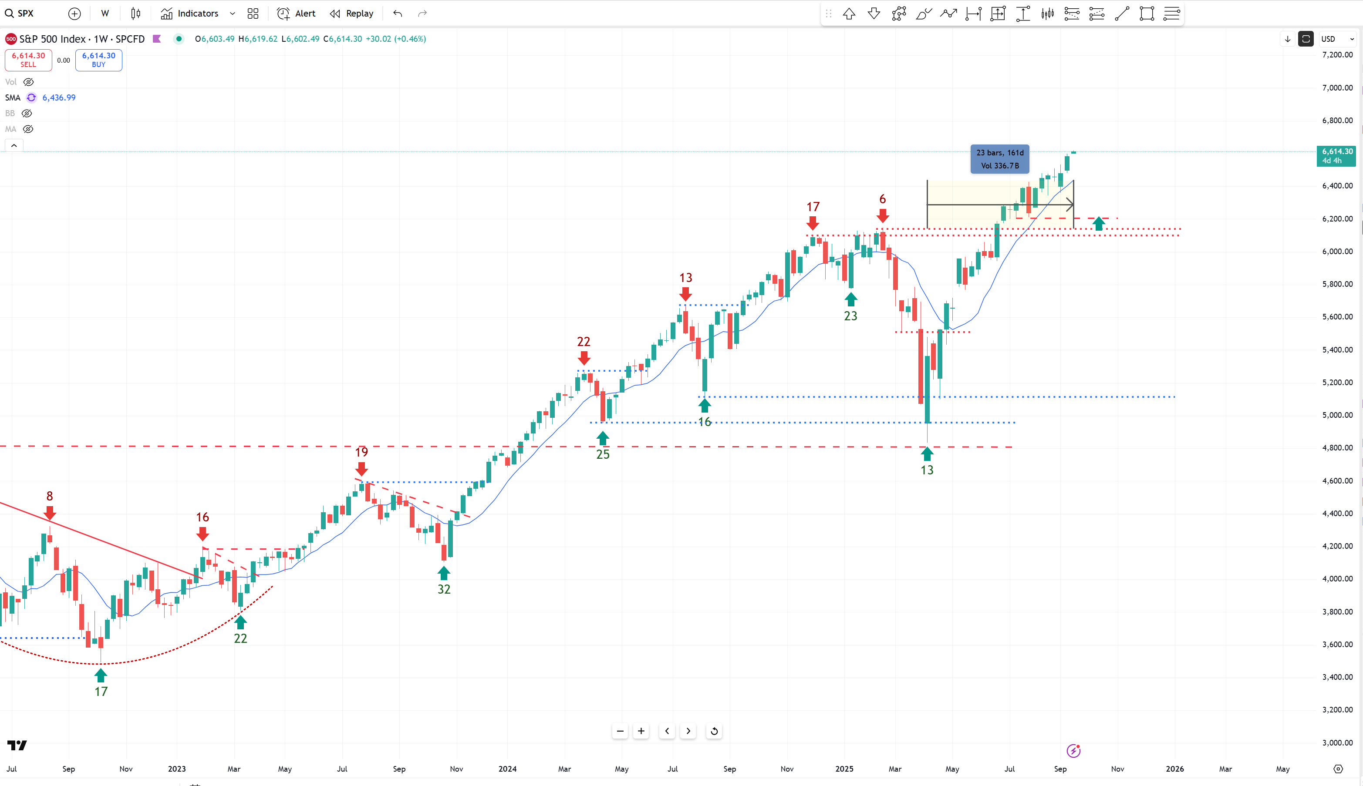Select the green up-arrow marker labeled 13
1363x786 pixels.
927,454
